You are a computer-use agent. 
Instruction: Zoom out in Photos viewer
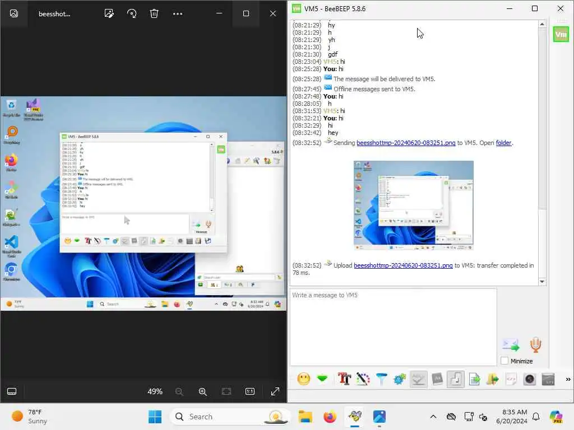point(179,391)
